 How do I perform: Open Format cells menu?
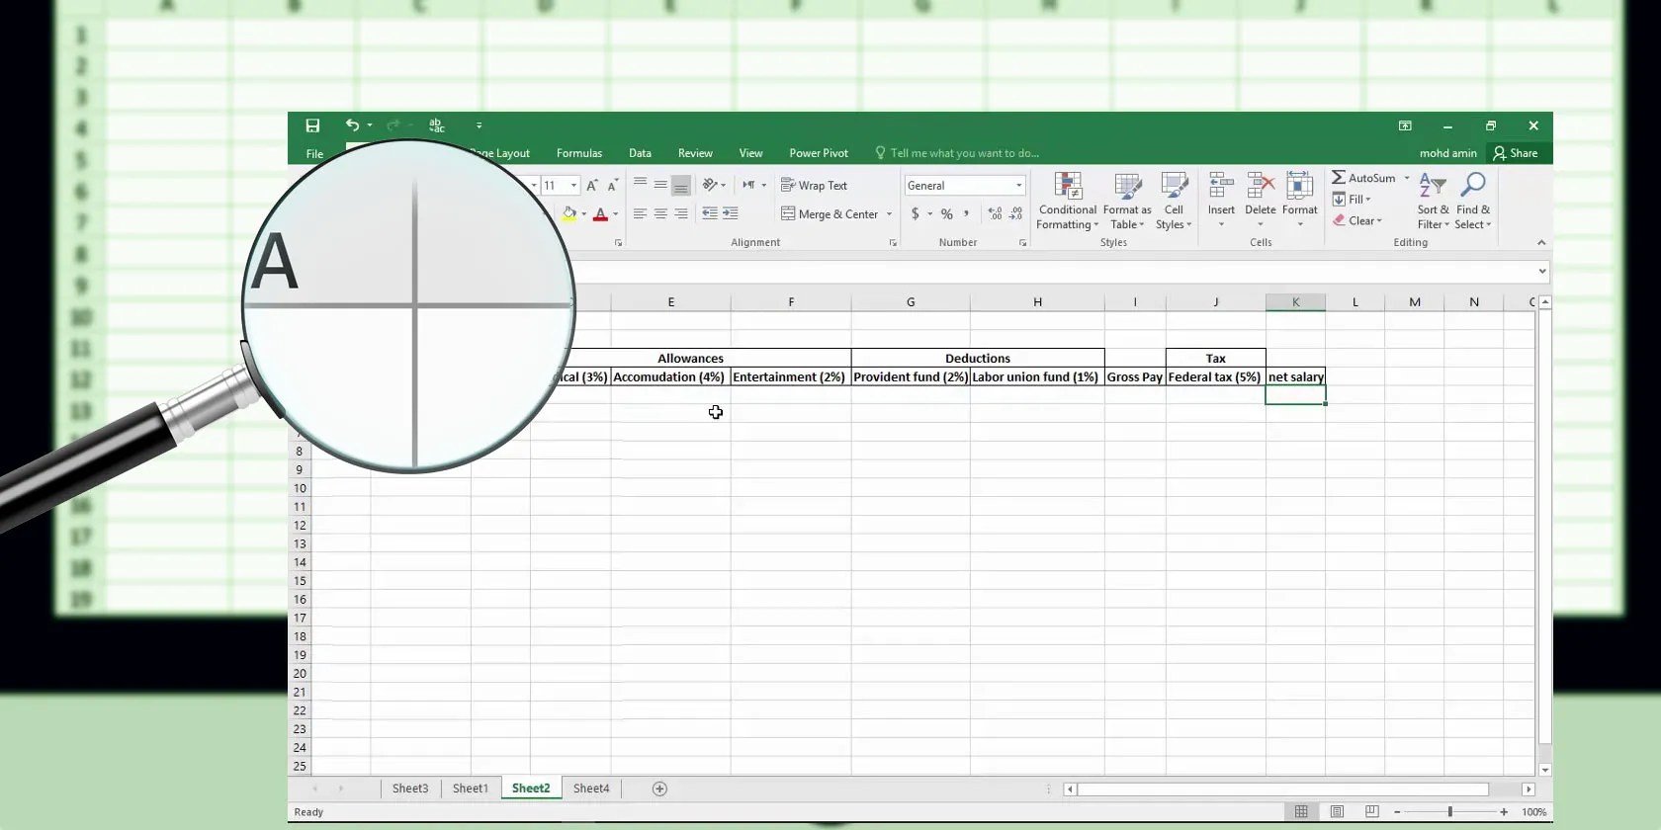(1300, 200)
